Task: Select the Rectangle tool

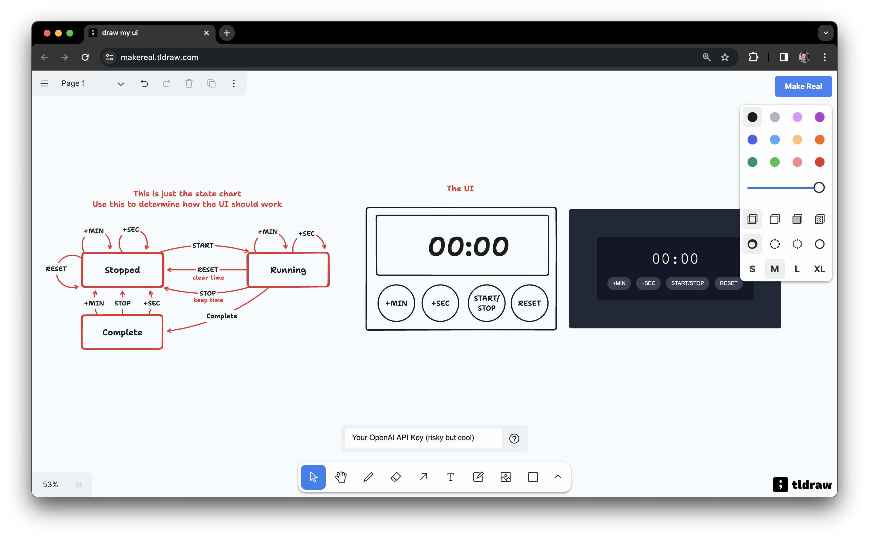Action: click(533, 477)
